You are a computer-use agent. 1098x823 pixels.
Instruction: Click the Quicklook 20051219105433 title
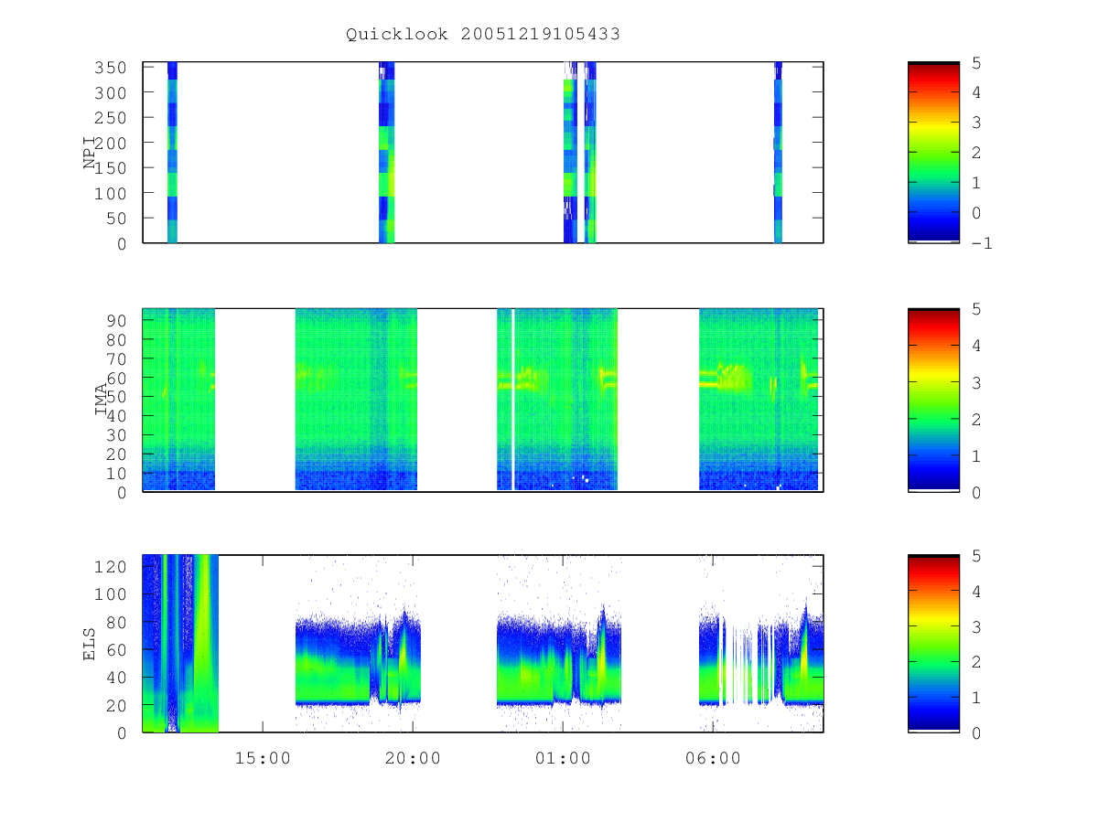click(483, 35)
